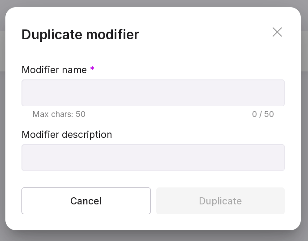308x241 pixels.
Task: Focus the Modifier description text box
Action: tap(153, 158)
